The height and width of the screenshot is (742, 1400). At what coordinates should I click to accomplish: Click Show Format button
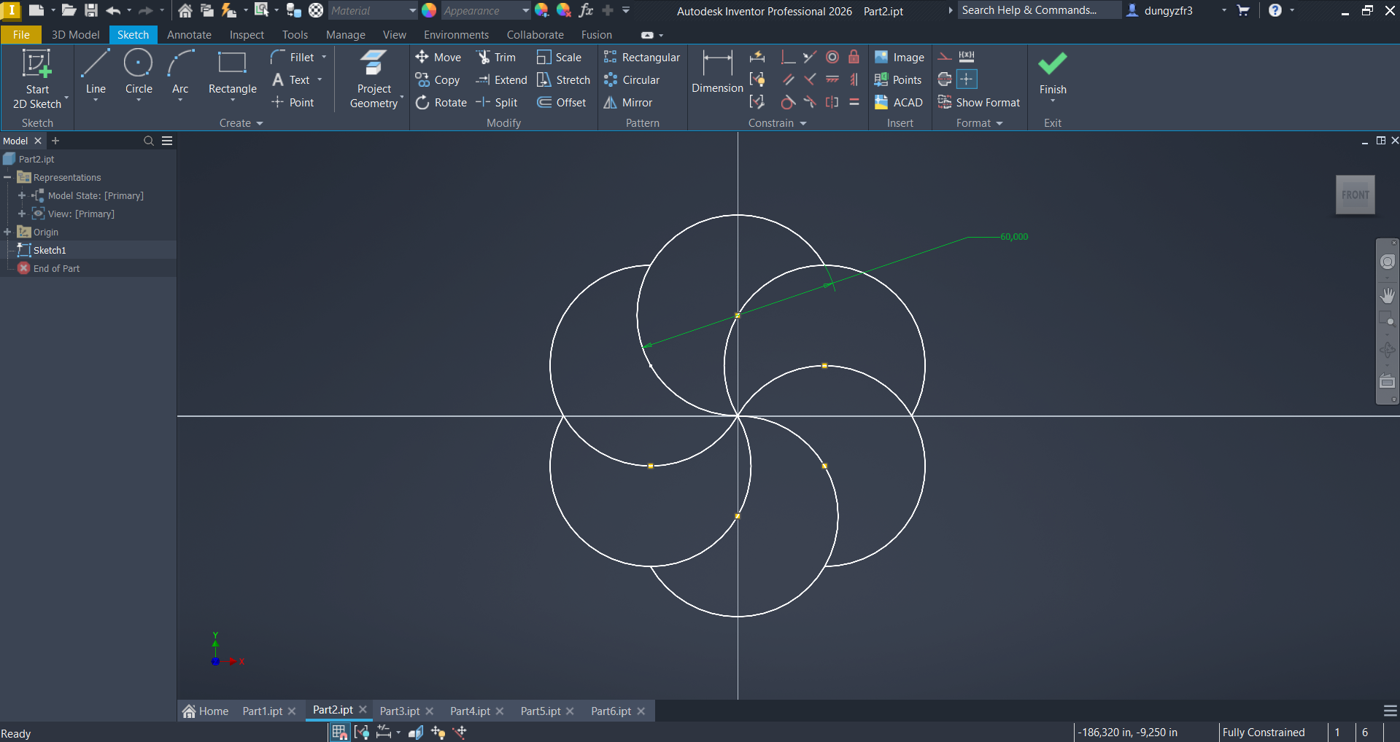point(979,103)
